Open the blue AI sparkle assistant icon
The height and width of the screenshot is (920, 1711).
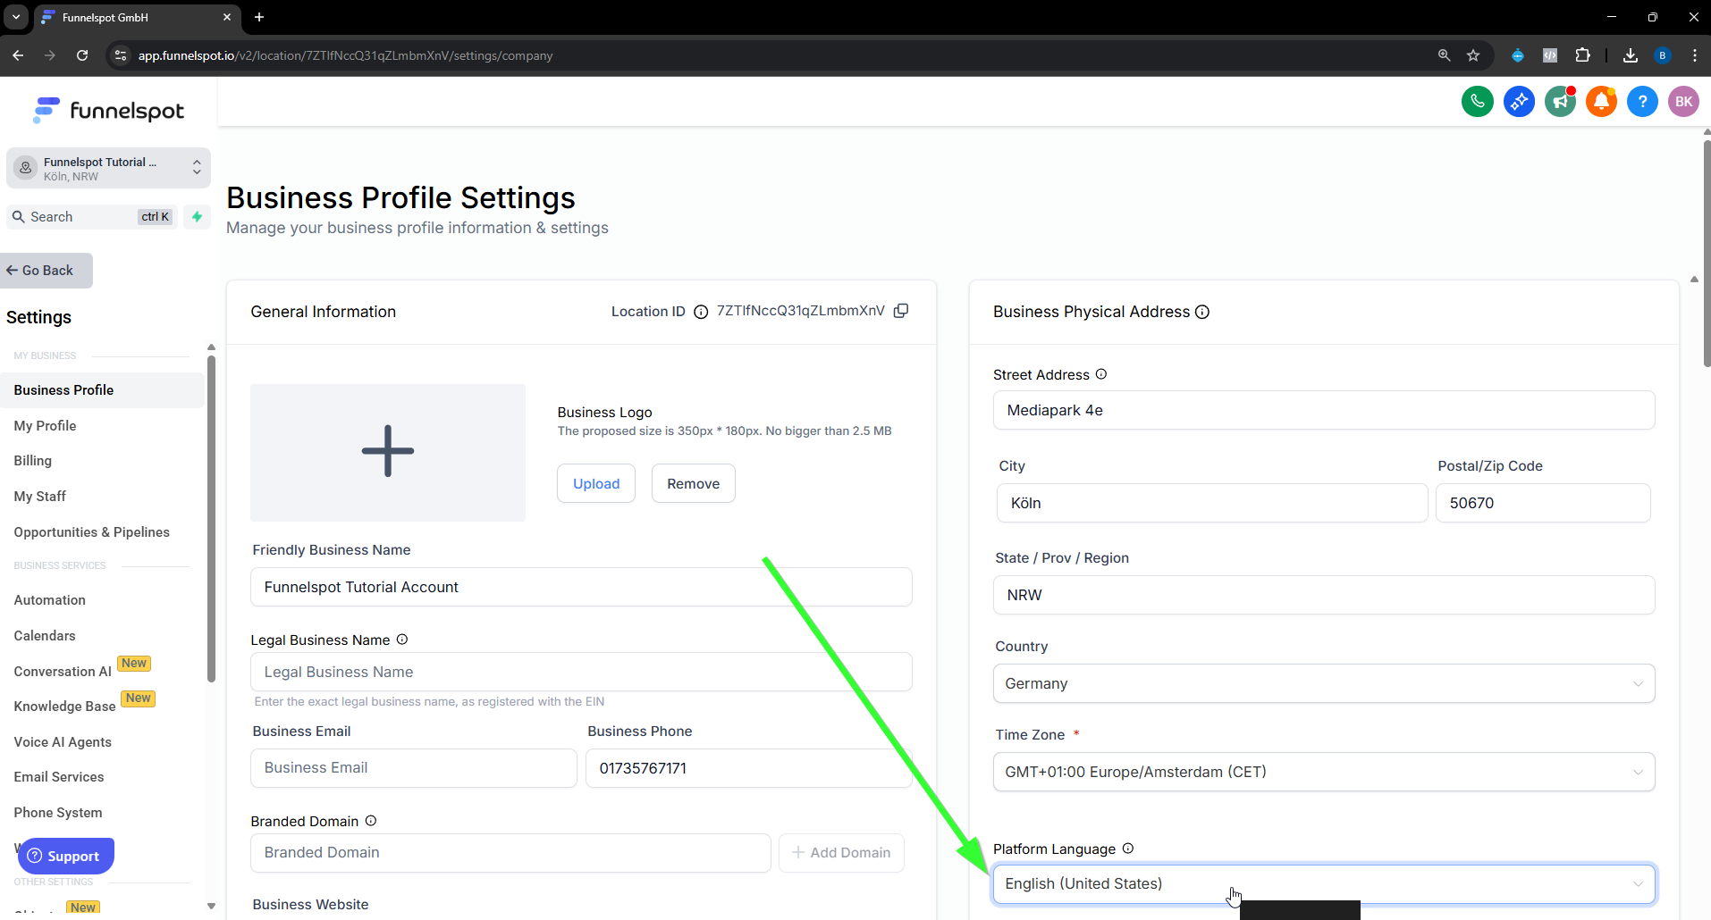(1519, 102)
